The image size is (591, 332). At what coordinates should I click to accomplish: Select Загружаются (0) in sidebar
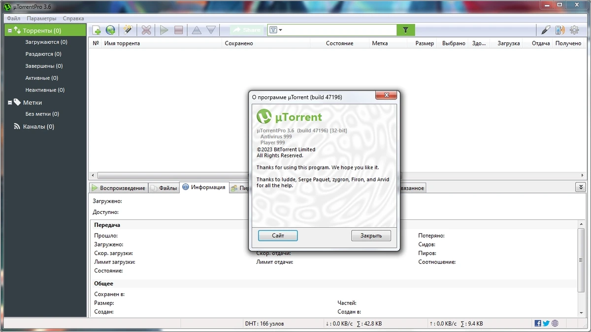tap(46, 42)
